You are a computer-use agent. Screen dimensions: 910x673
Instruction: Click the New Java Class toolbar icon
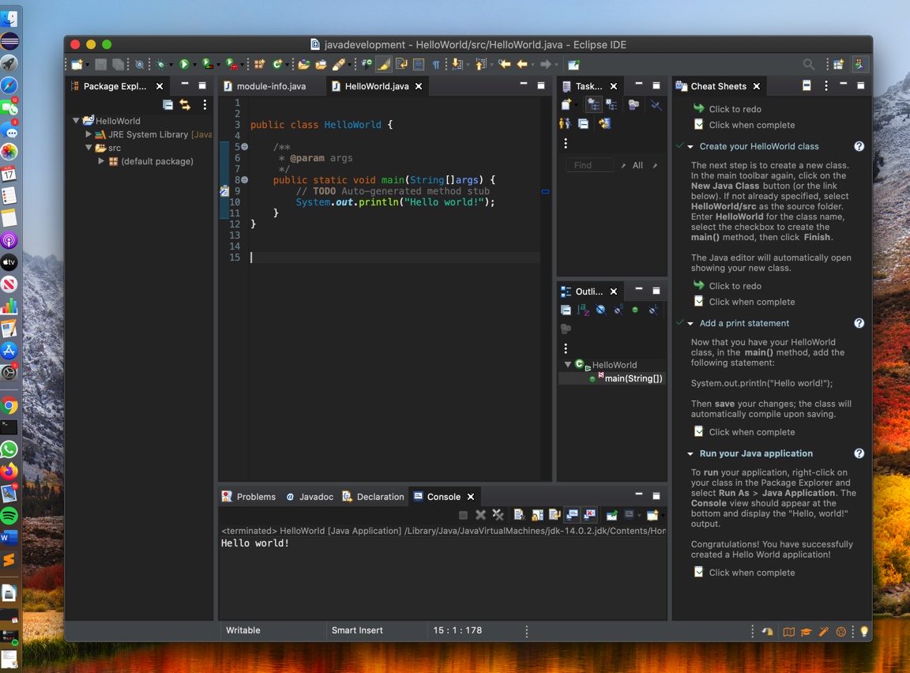276,65
